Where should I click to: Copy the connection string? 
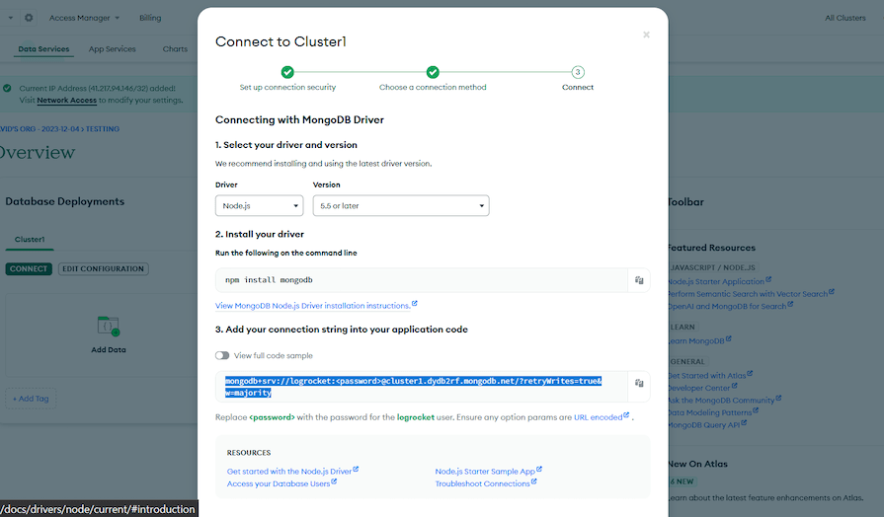pos(639,383)
